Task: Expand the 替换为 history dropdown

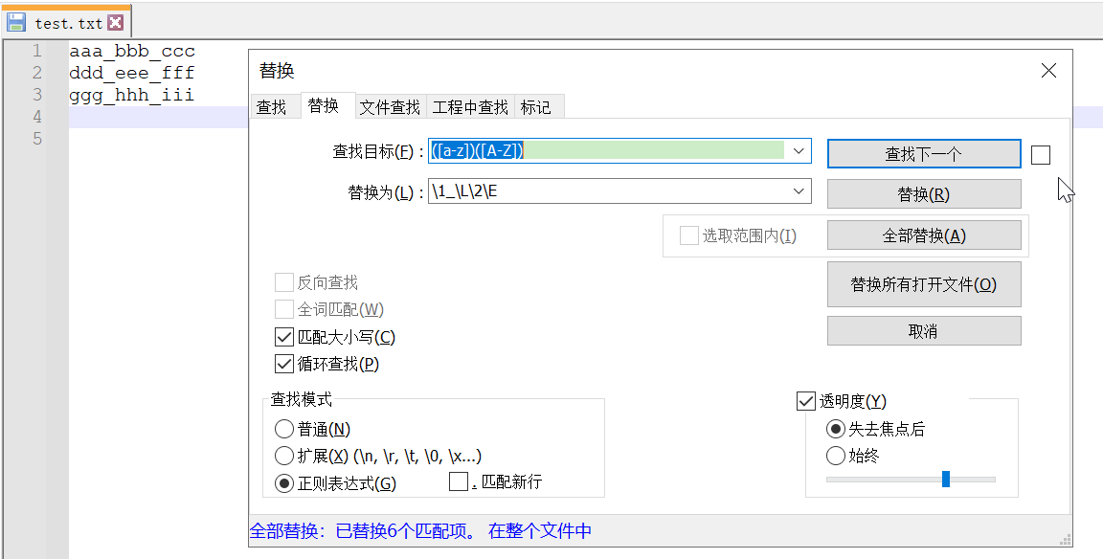Action: [x=799, y=191]
